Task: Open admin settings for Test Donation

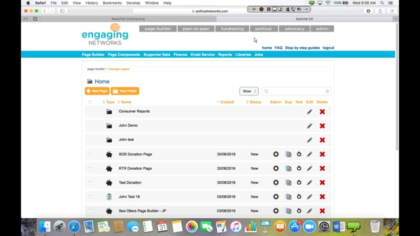Action: tap(276, 182)
